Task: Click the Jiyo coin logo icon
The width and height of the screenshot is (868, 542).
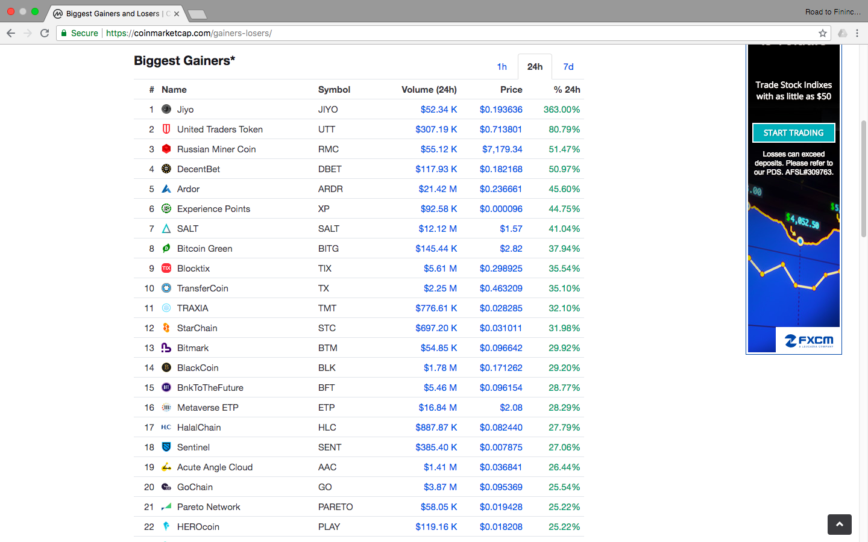Action: point(166,109)
